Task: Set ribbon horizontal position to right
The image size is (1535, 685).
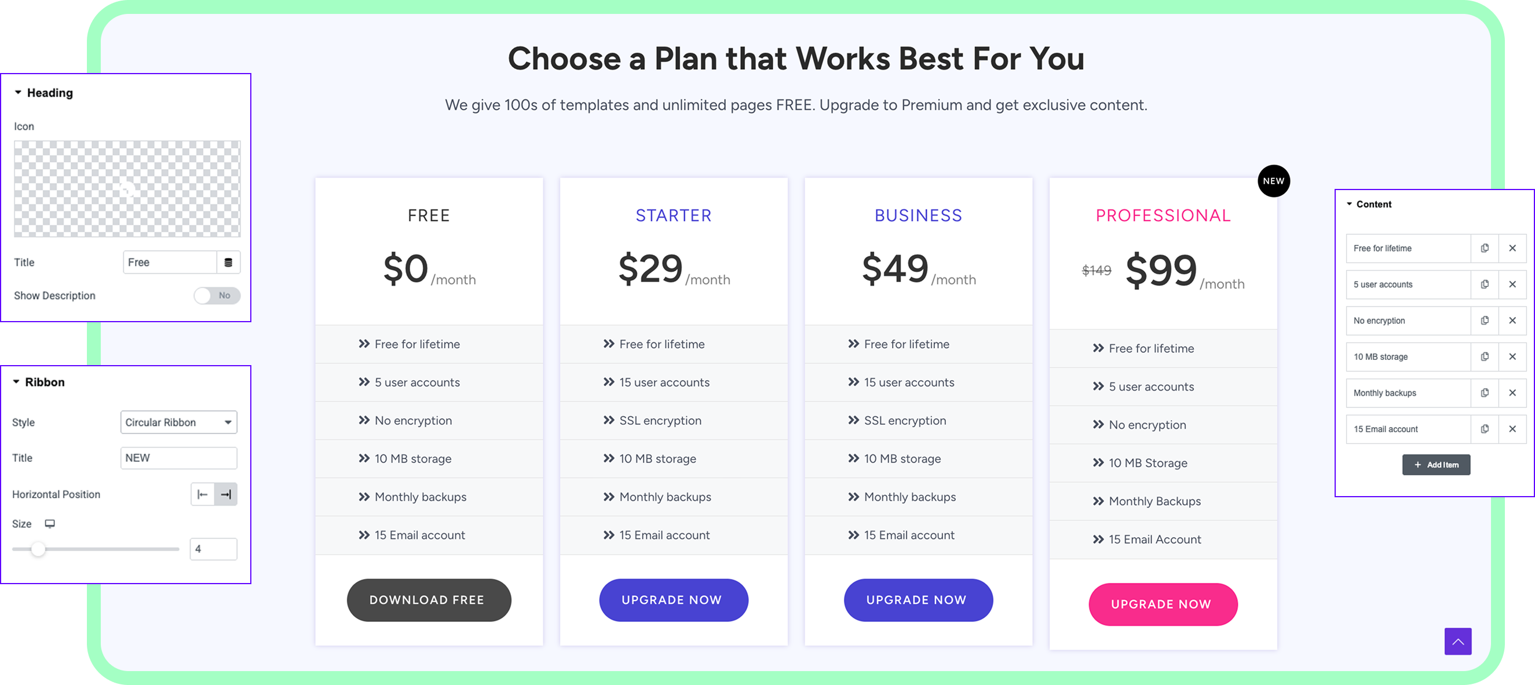Action: pyautogui.click(x=226, y=494)
